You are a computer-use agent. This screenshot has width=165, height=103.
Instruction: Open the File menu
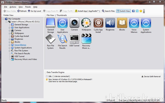pos(6,7)
